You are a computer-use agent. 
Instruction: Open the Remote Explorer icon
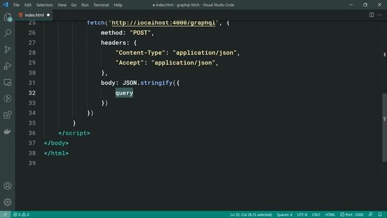point(7,82)
